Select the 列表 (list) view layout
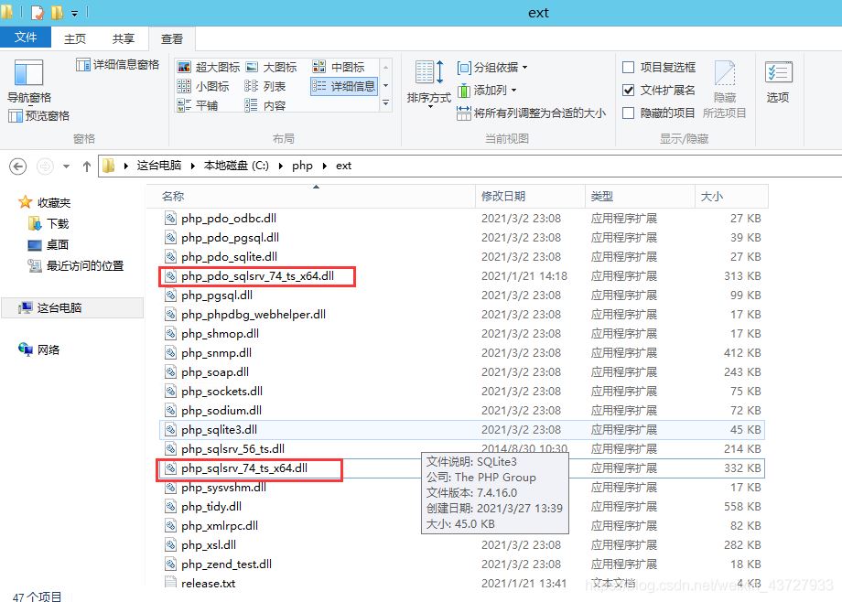Image resolution: width=842 pixels, height=602 pixels. [x=272, y=84]
